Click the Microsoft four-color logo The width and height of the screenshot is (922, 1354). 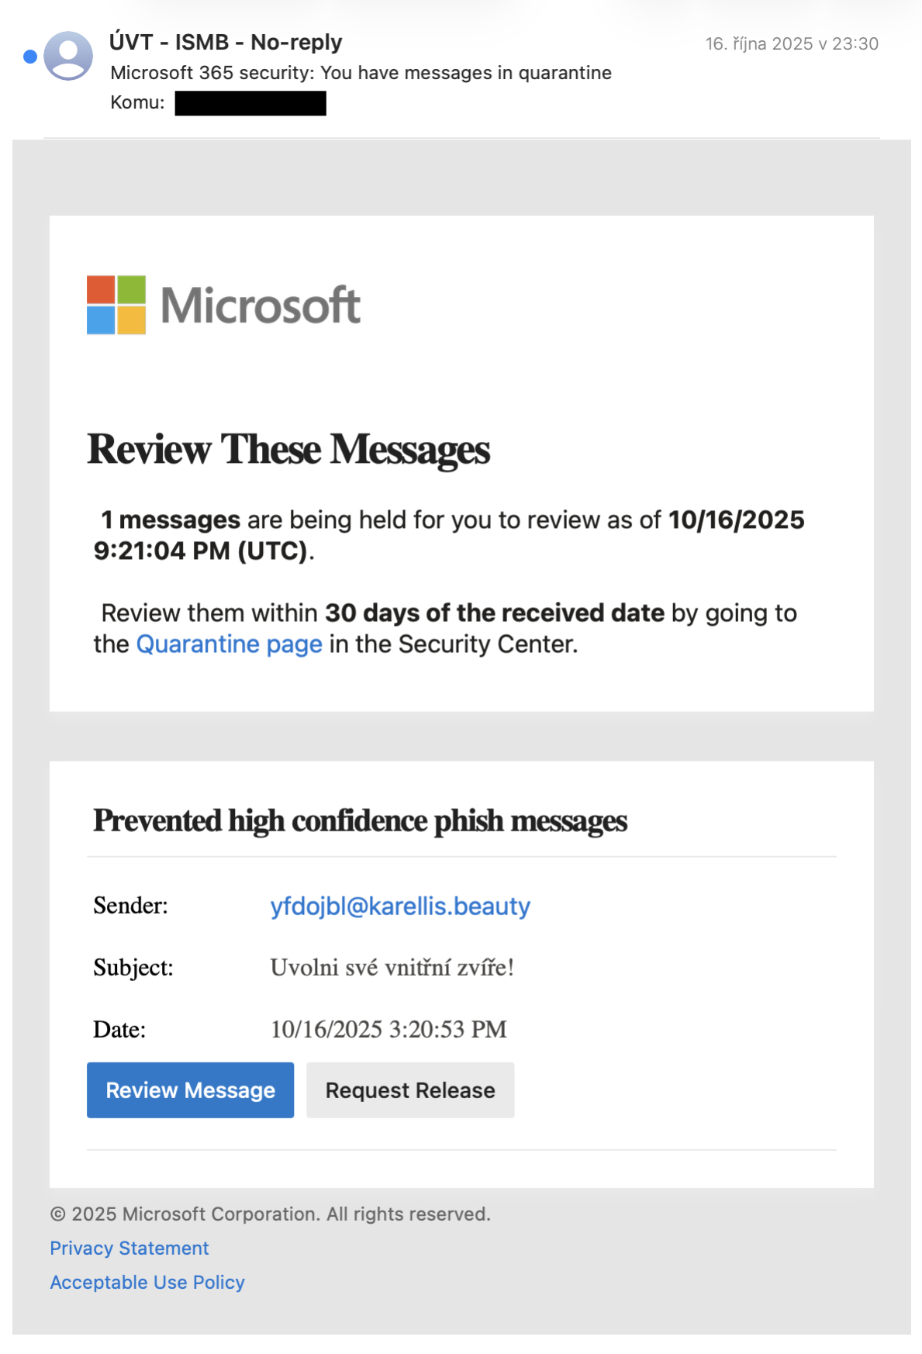[116, 305]
